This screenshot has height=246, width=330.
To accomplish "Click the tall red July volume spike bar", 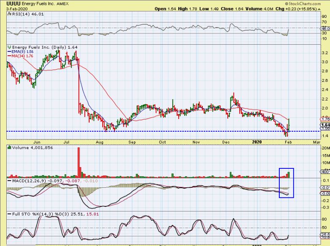I will [78, 159].
